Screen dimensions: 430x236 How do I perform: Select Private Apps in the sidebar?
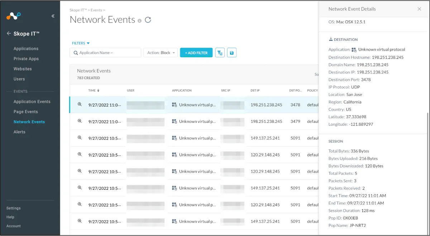26,59
